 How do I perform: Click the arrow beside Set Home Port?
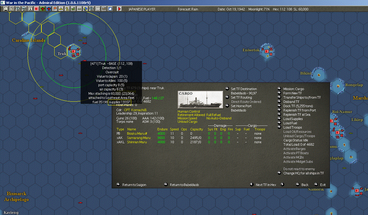227,106
